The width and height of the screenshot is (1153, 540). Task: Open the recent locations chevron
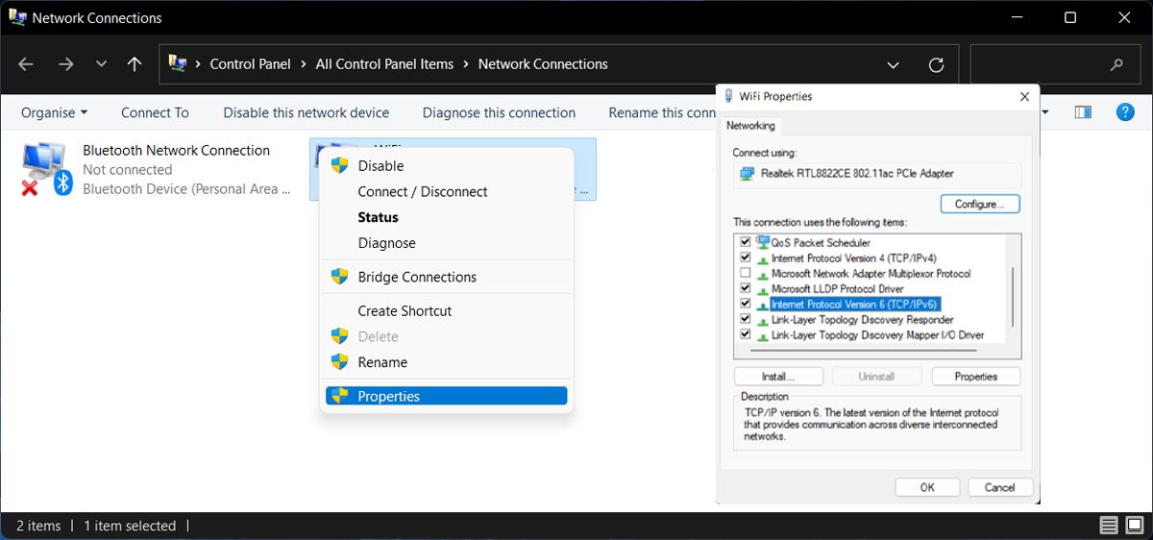click(101, 64)
